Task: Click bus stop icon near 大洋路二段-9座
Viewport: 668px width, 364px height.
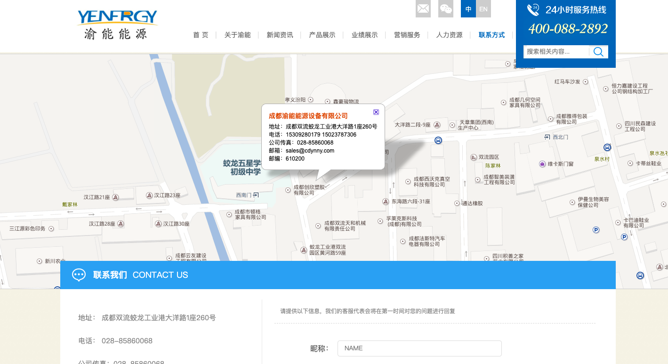Action: tap(438, 140)
